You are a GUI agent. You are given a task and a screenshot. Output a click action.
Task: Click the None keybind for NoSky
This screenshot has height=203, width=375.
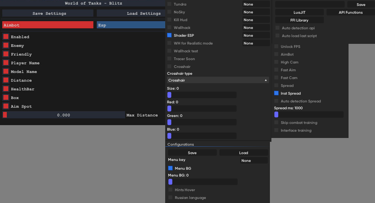pos(256,12)
